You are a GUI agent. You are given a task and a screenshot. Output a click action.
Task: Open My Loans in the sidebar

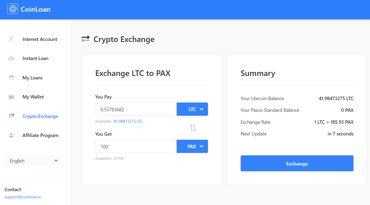click(32, 78)
